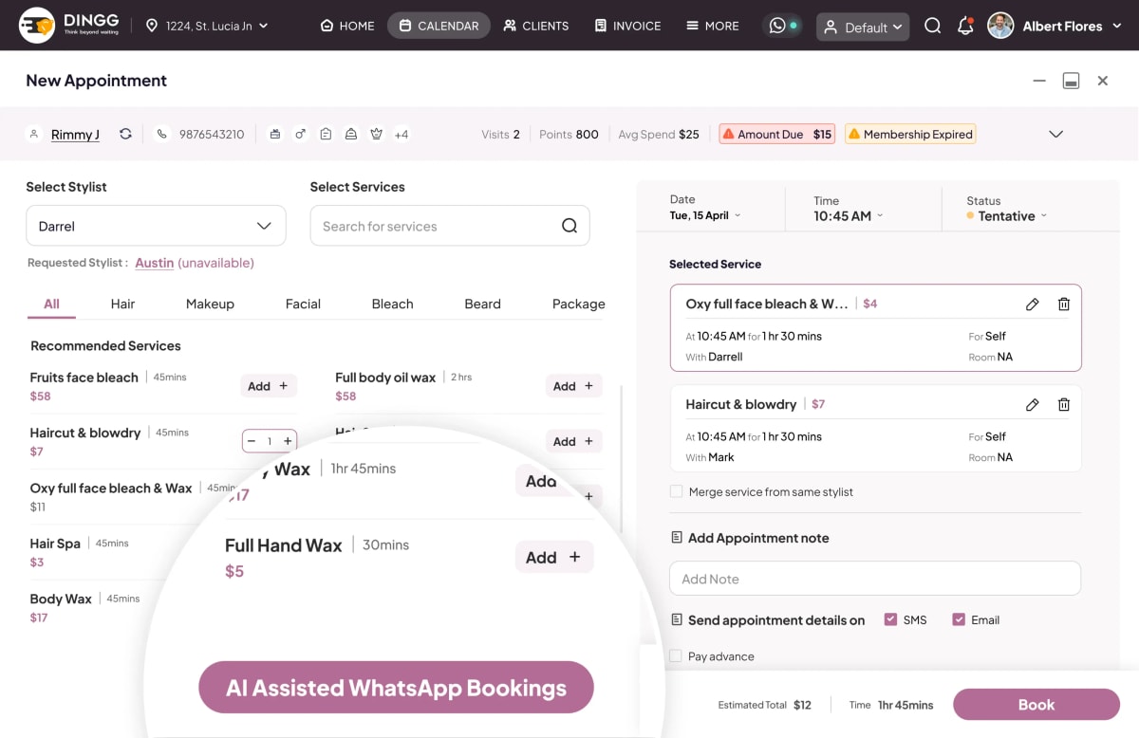This screenshot has height=738, width=1139.
Task: Switch to Beard services tab
Action: pyautogui.click(x=482, y=304)
